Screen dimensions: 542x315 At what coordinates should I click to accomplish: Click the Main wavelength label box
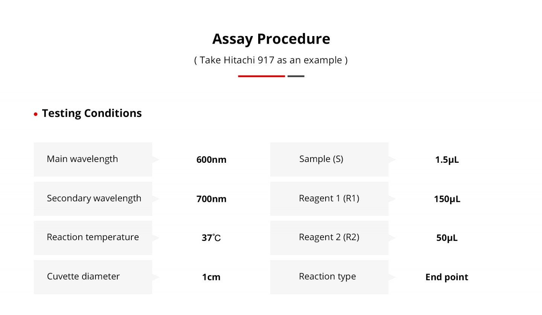click(93, 159)
